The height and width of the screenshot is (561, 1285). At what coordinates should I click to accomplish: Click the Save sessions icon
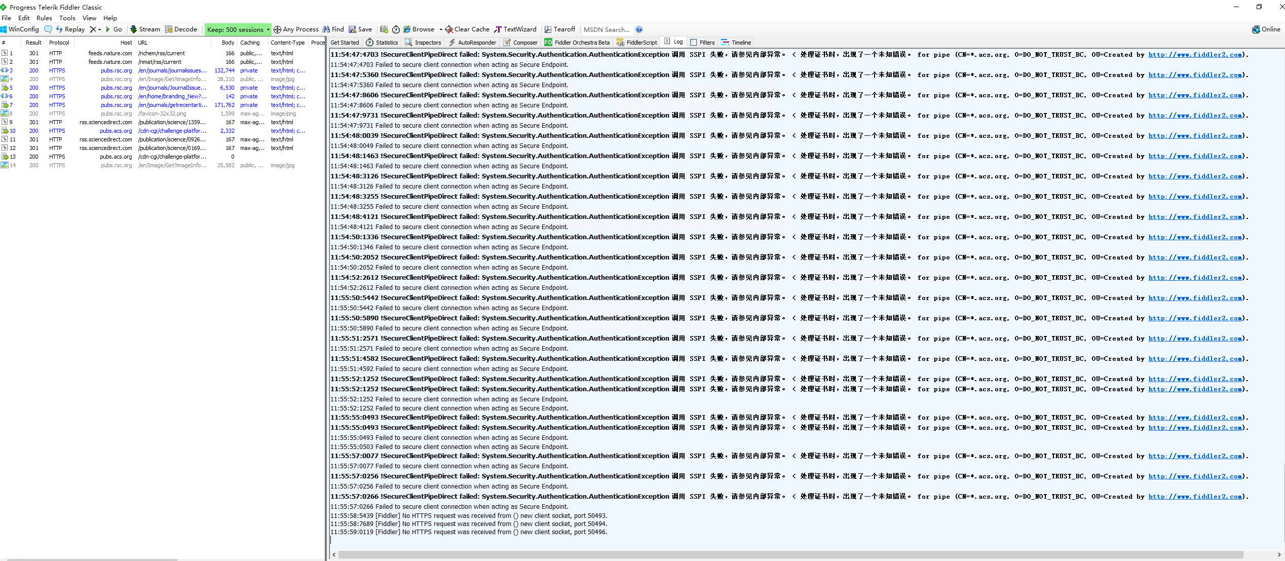click(x=353, y=29)
